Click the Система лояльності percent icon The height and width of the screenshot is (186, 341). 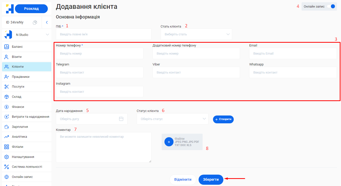[7, 167]
